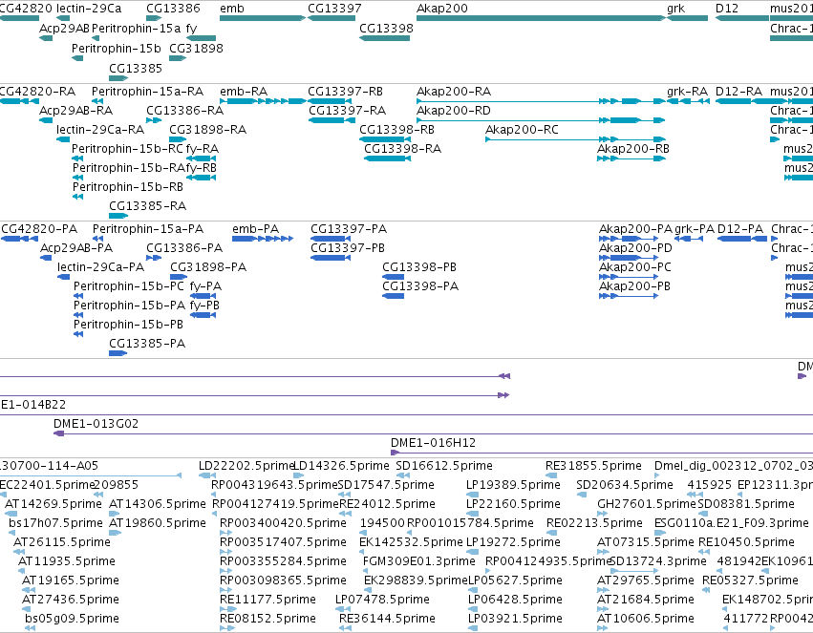
Task: Select the Akap200-RC transcript label
Action: pos(522,130)
